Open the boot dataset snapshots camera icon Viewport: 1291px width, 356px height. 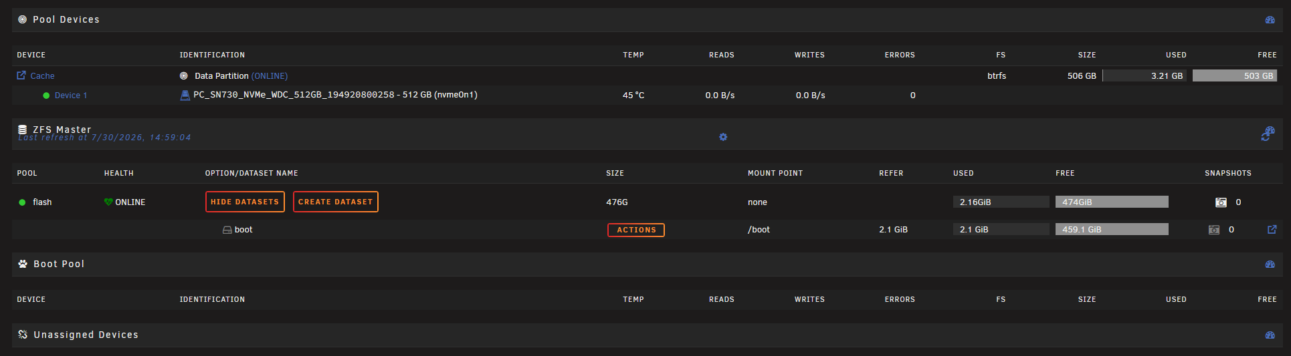(1214, 230)
